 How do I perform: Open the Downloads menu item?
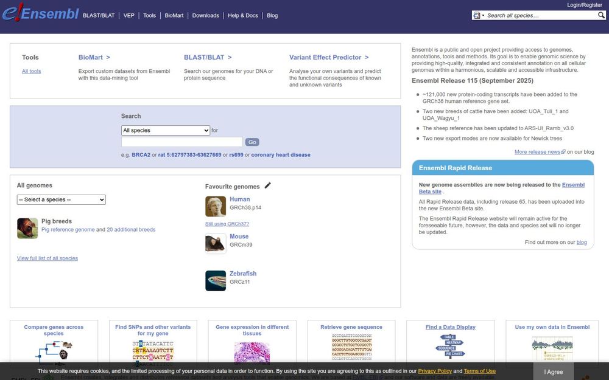tap(205, 16)
